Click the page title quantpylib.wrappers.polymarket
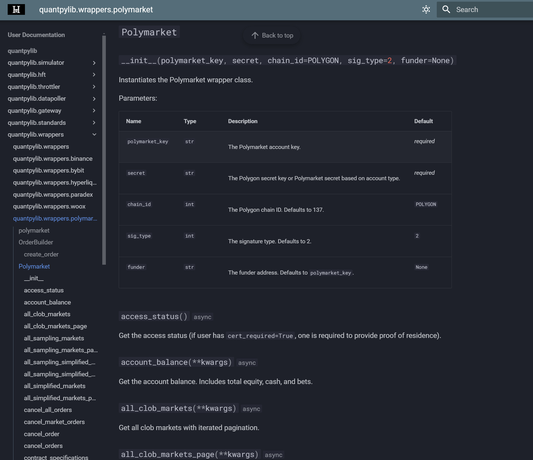533x460 pixels. [96, 10]
